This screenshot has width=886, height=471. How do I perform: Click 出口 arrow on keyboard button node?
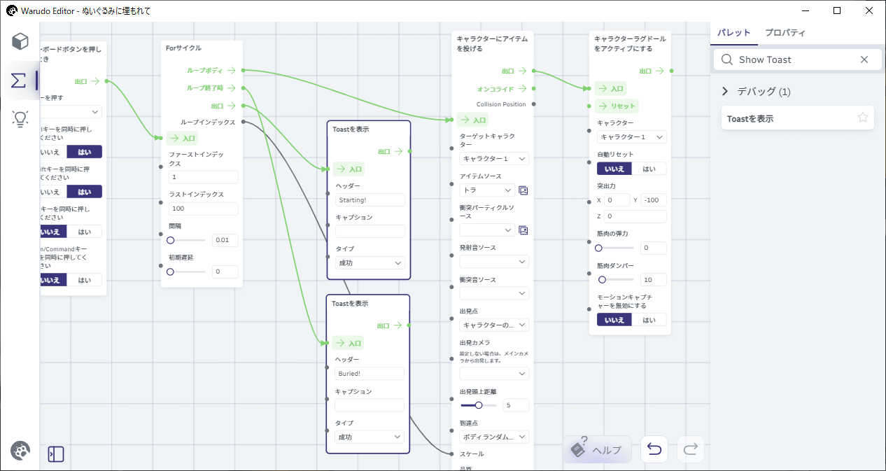[95, 81]
